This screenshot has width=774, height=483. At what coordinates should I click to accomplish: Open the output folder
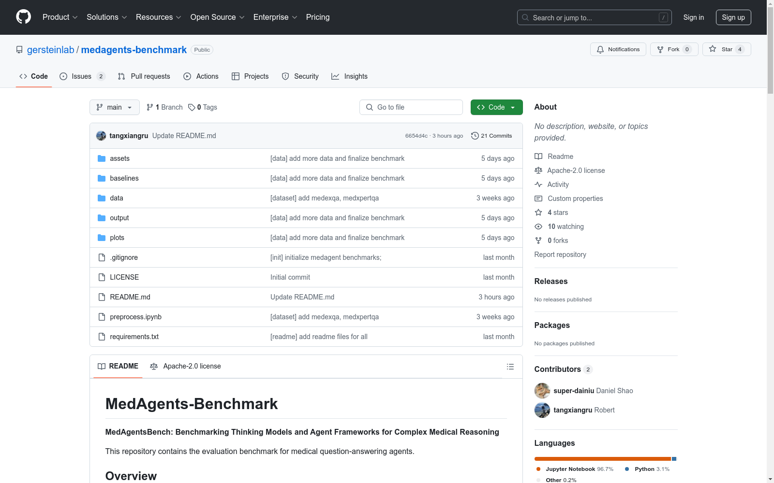pos(119,218)
